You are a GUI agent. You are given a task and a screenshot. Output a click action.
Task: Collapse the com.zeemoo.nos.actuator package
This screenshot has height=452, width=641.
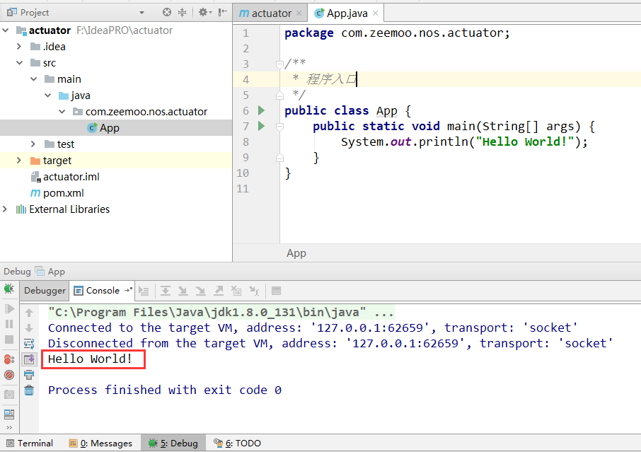[x=62, y=112]
